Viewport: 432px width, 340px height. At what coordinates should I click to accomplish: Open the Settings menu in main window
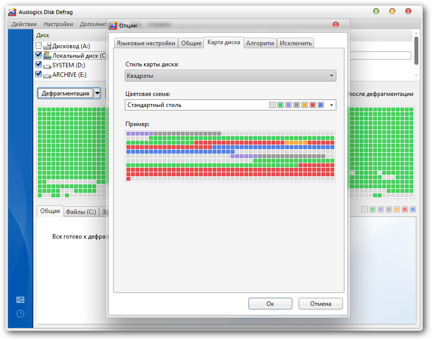point(58,24)
